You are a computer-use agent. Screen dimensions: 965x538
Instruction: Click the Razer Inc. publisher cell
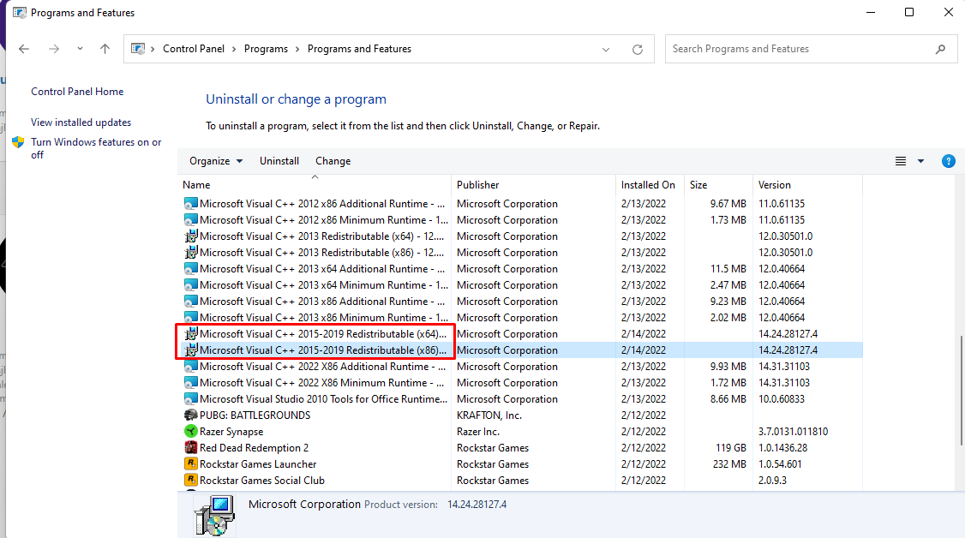click(x=478, y=432)
